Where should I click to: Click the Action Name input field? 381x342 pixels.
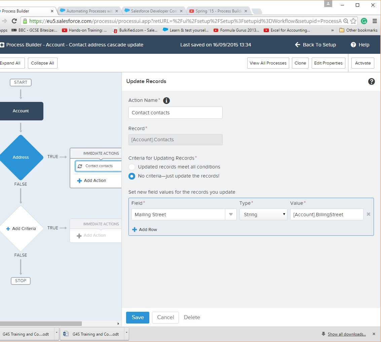[x=176, y=113]
